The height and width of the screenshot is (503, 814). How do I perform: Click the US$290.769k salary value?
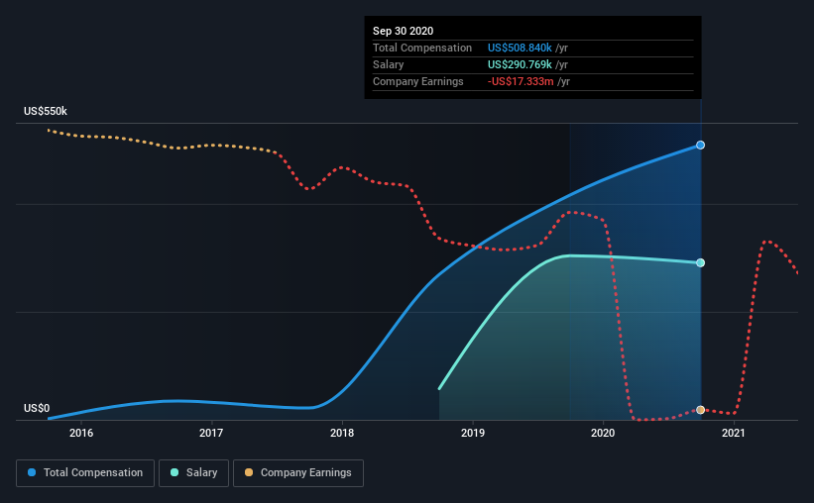point(520,64)
